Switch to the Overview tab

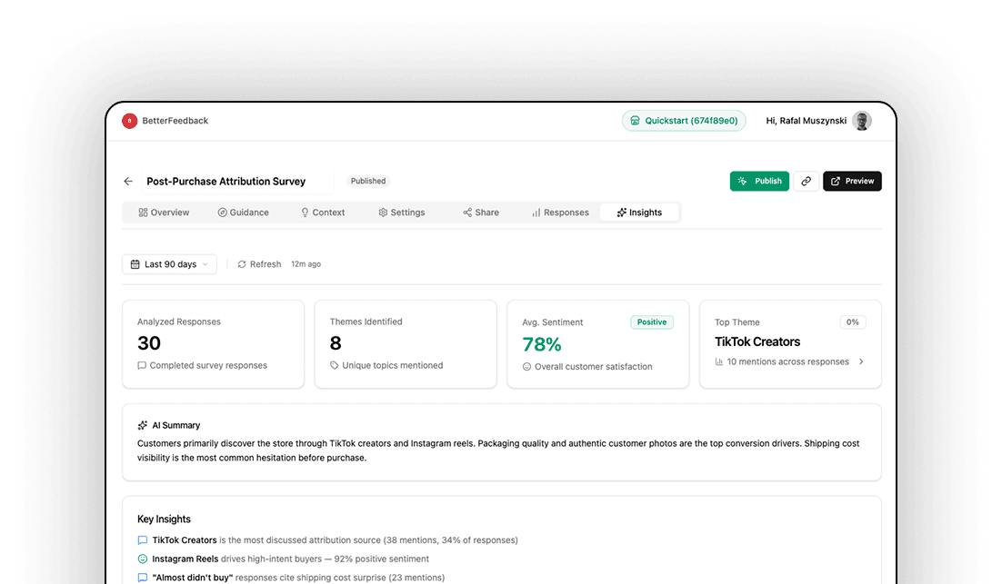pyautogui.click(x=165, y=213)
